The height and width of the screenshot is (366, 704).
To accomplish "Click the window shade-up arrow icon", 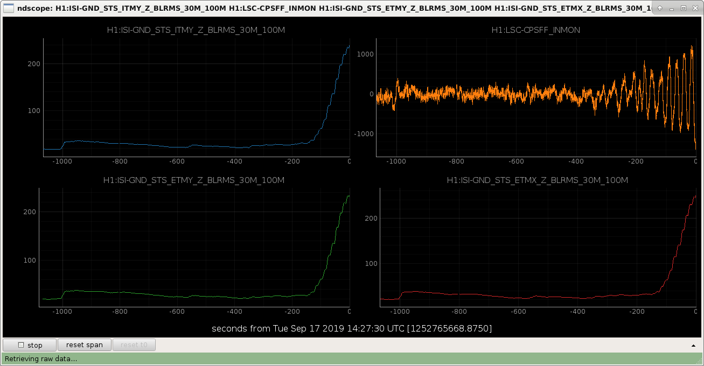I will (660, 8).
